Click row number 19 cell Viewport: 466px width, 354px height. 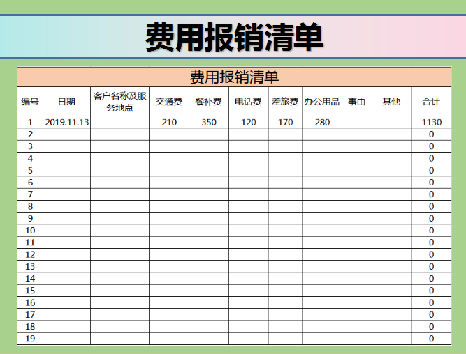click(x=30, y=339)
